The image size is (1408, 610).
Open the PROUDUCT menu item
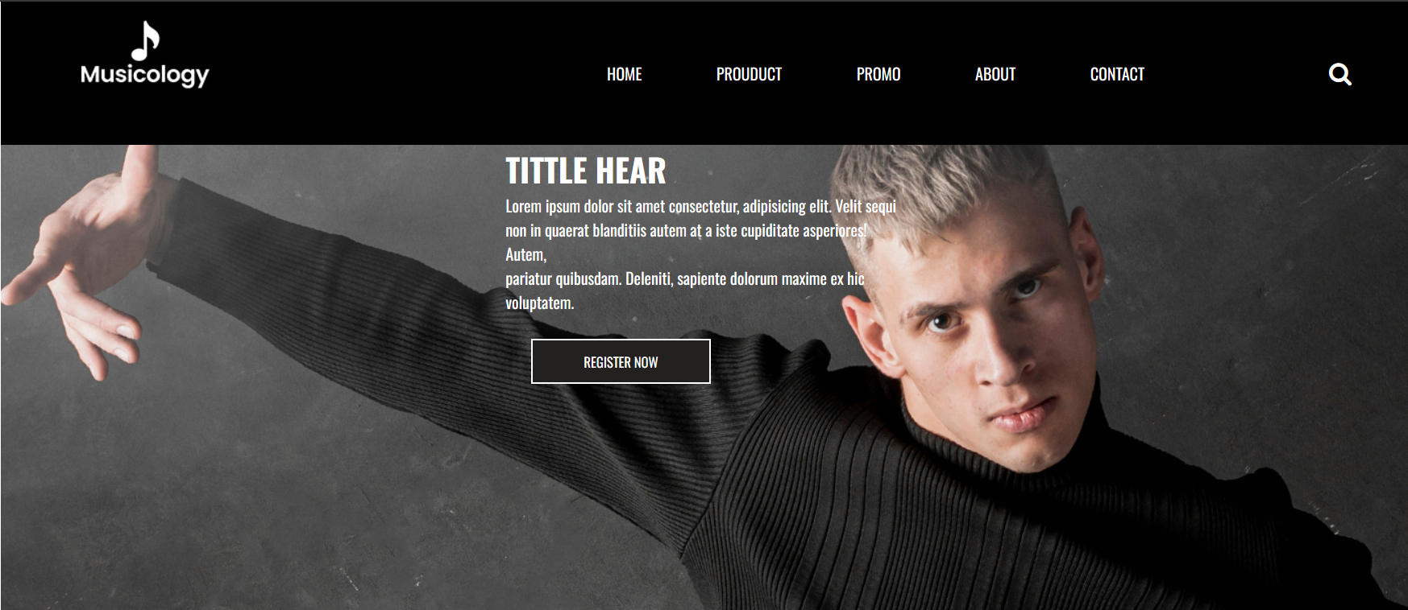pos(749,74)
